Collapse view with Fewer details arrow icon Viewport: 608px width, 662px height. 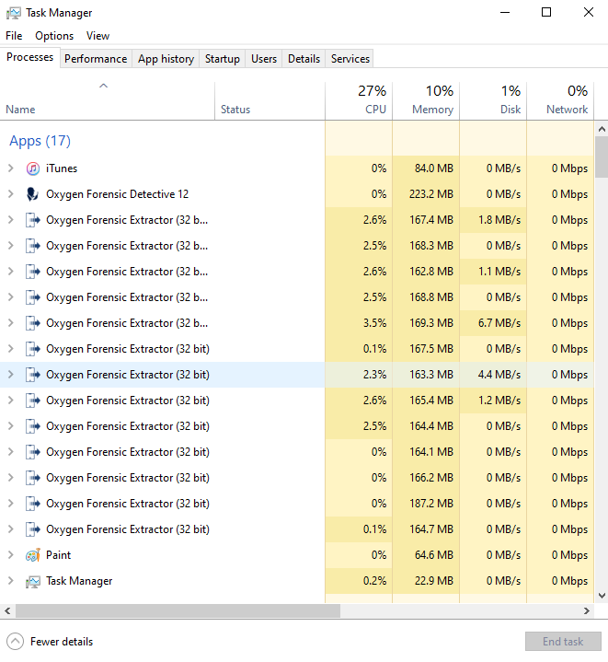click(x=16, y=642)
